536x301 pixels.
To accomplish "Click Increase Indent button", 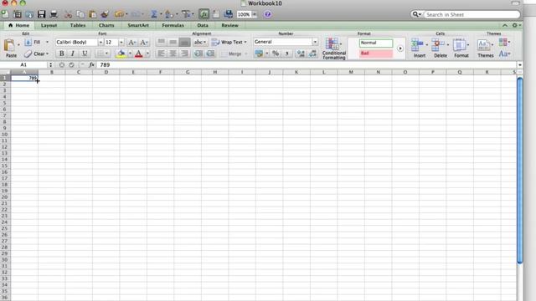I will click(210, 54).
